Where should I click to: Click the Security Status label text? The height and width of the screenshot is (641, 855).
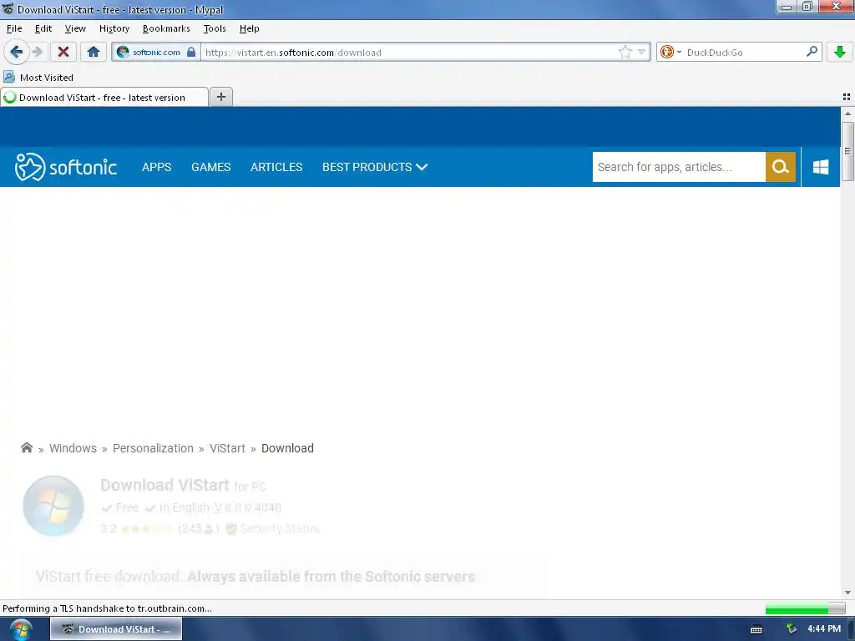tap(279, 528)
